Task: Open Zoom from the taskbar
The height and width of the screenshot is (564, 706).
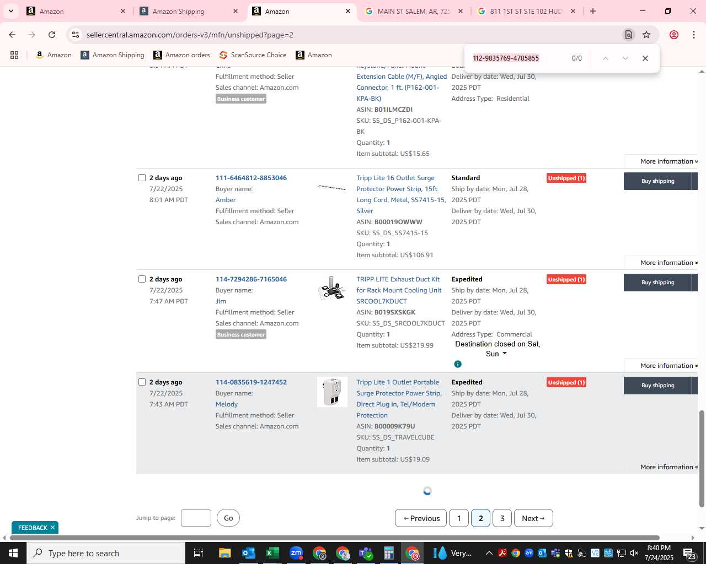Action: [296, 553]
